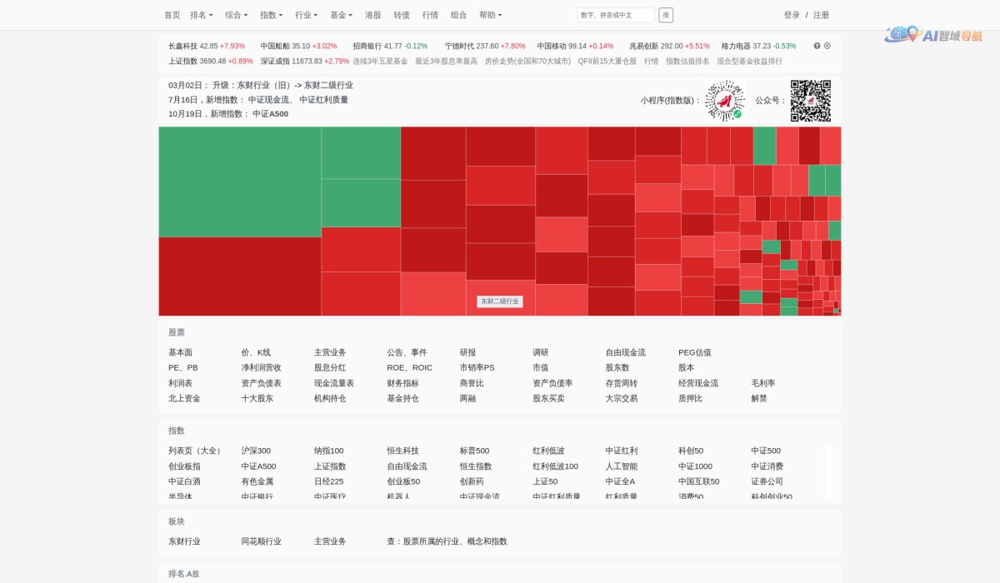Expand the 基金 dropdown menu

click(x=342, y=15)
